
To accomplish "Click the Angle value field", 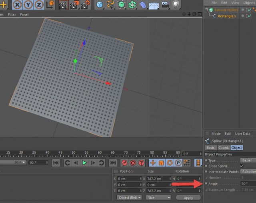I will pyautogui.click(x=248, y=183).
